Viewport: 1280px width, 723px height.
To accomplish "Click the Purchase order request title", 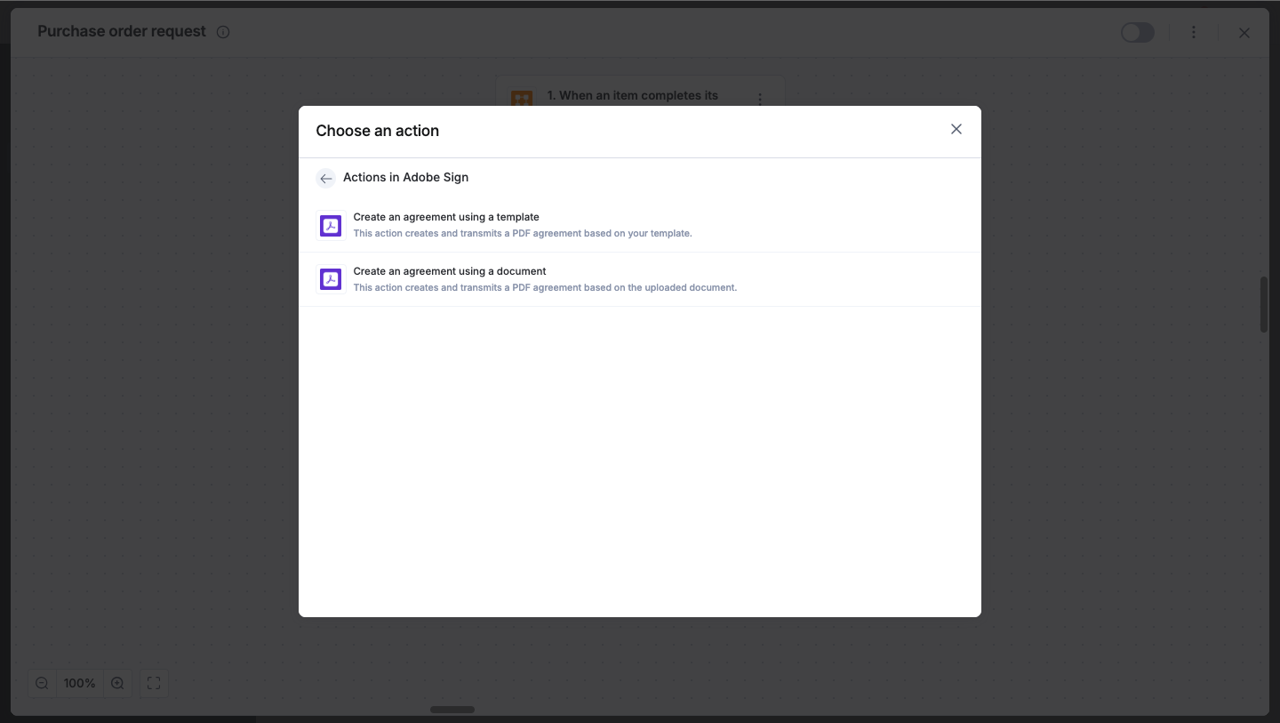I will pos(122,31).
